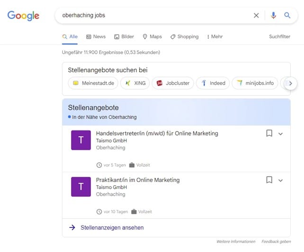304x252 pixels.
Task: Click the arrow icon beside Stellenanzeigen ansehen
Action: pos(72,227)
